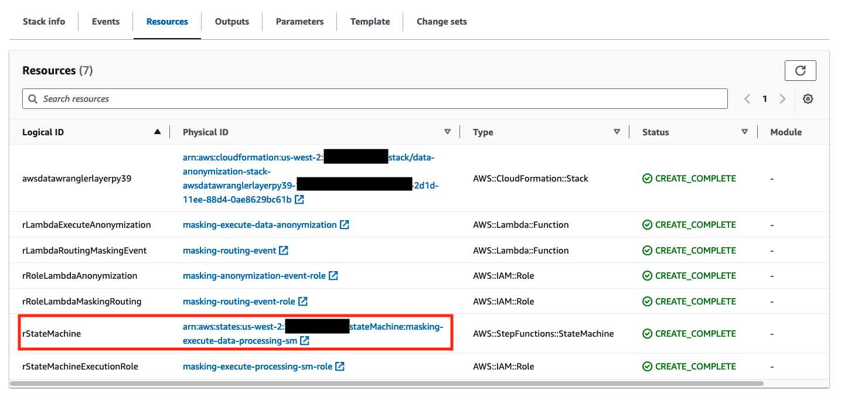Click the rStateMachine CREATE_COMPLETE check icon

pos(648,334)
